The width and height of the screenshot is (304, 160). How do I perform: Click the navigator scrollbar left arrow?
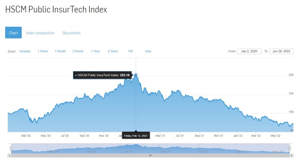tap(9, 156)
